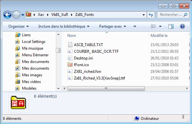
Task: Open Partager avec menu
Action: tap(113, 26)
